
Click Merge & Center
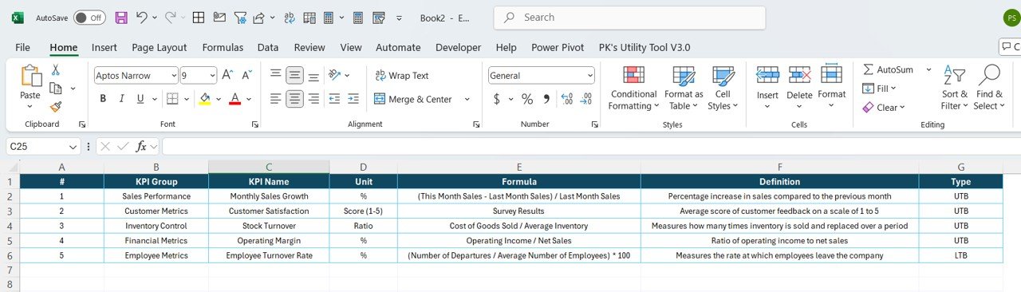(413, 100)
